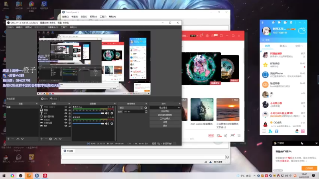
Task: Open mic/Aux audio settings gear in mixer
Action: (112, 113)
